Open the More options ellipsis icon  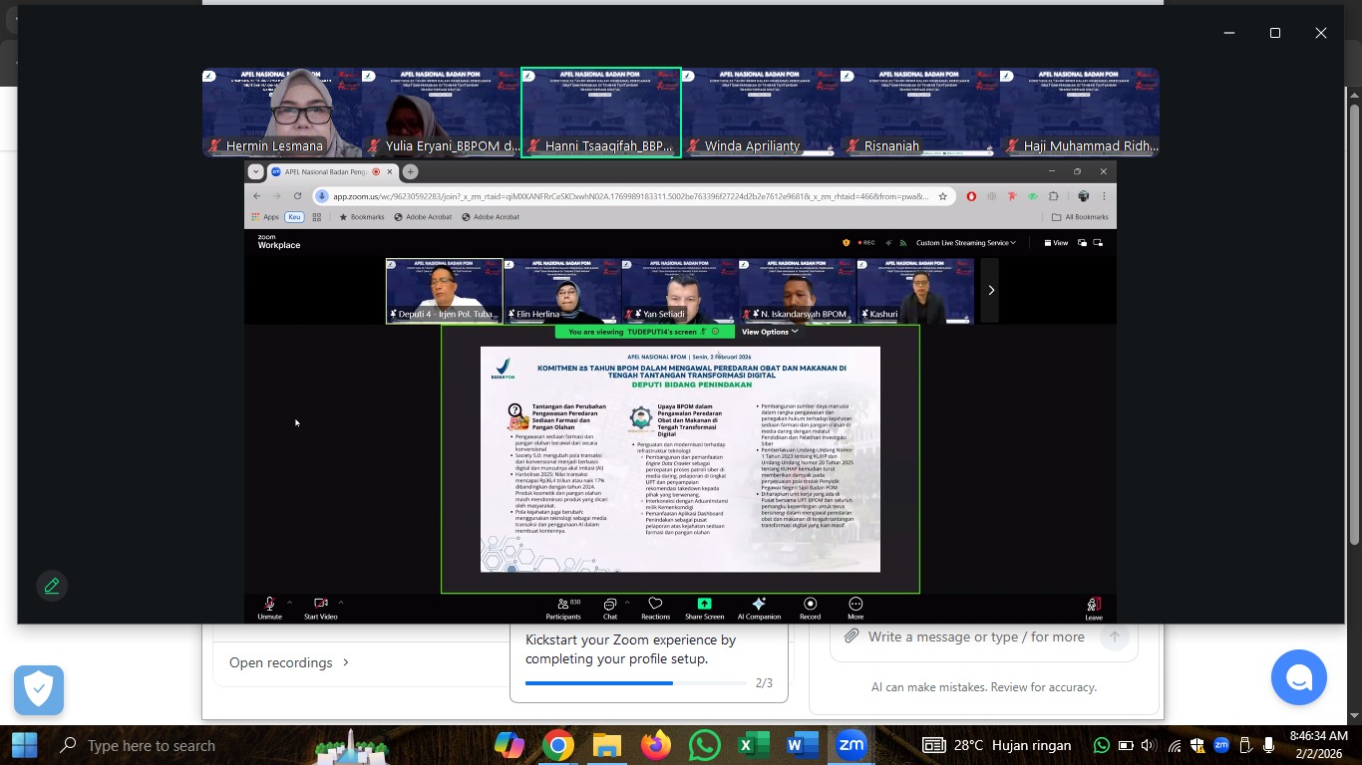point(855,604)
